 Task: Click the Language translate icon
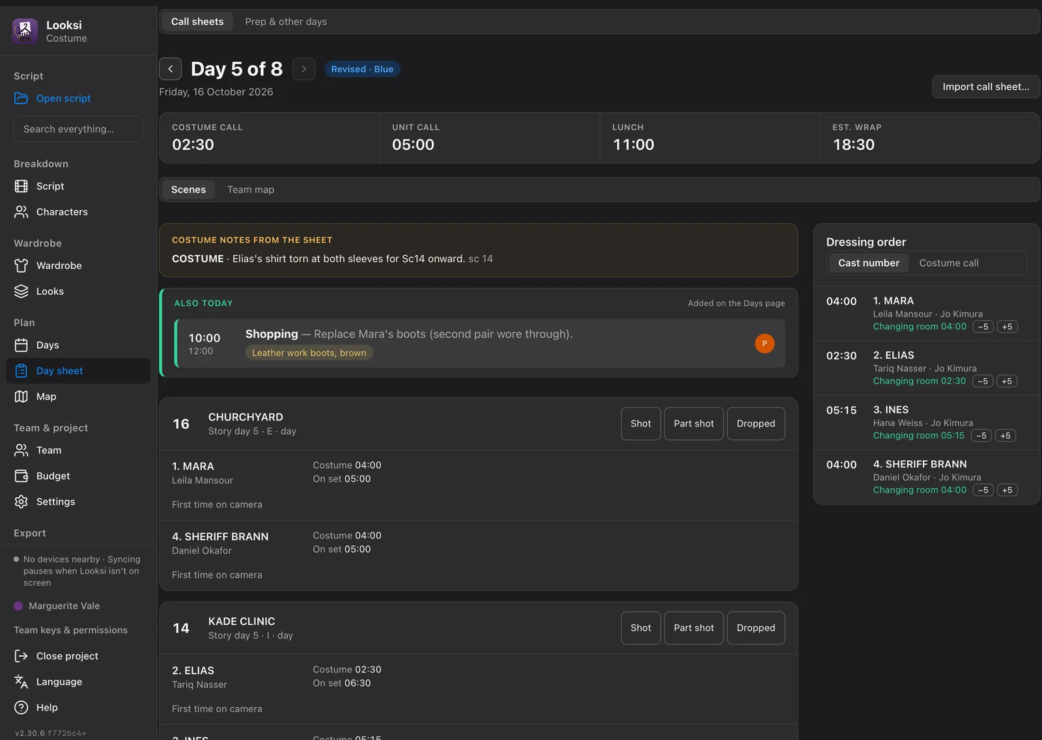pos(21,681)
